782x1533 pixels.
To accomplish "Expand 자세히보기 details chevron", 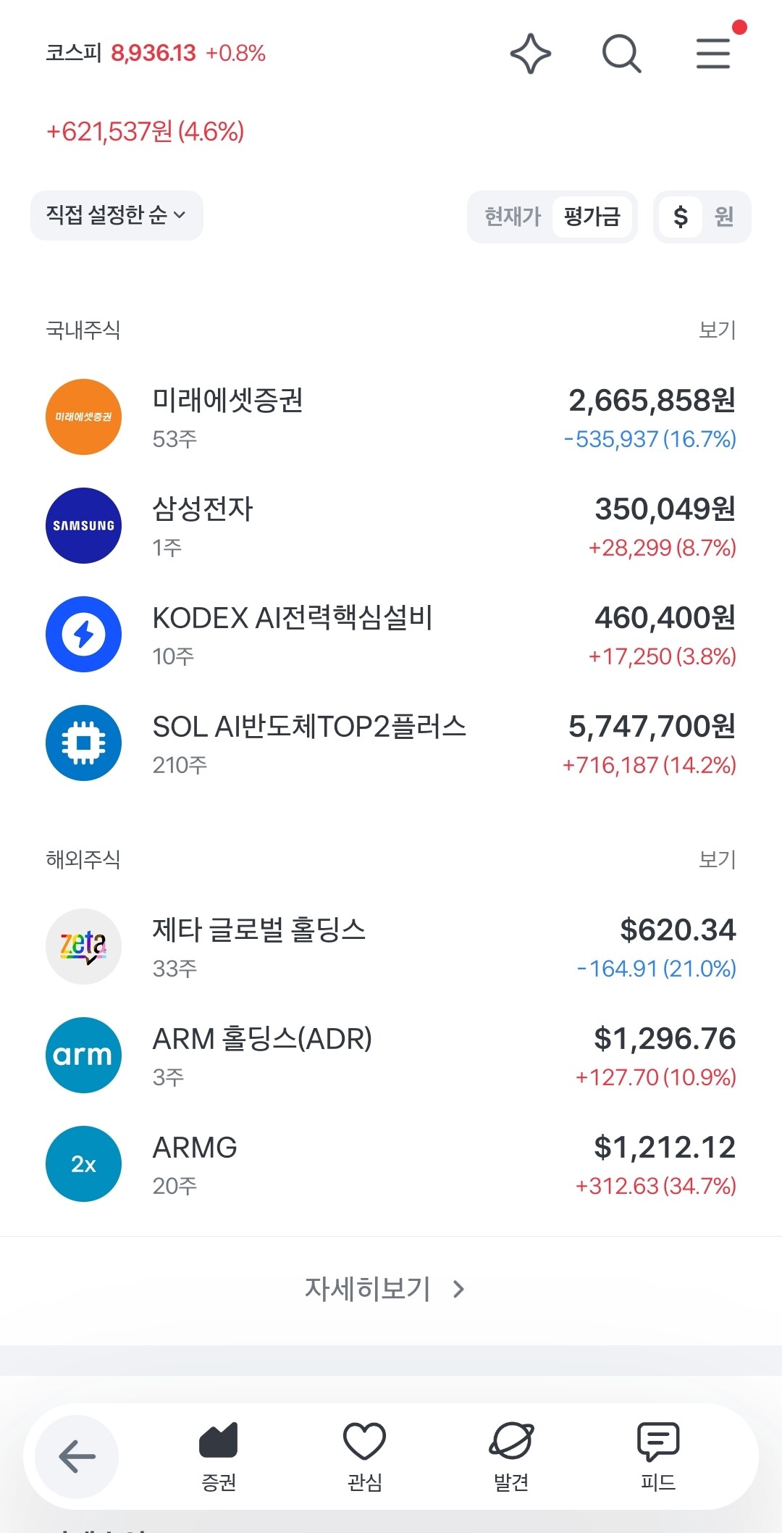I will (x=385, y=1289).
